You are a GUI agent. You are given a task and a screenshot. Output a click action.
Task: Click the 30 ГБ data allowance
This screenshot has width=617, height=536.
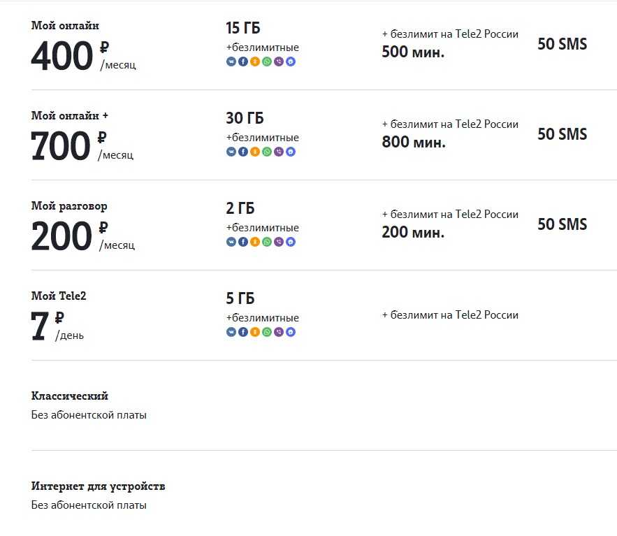[x=245, y=118]
